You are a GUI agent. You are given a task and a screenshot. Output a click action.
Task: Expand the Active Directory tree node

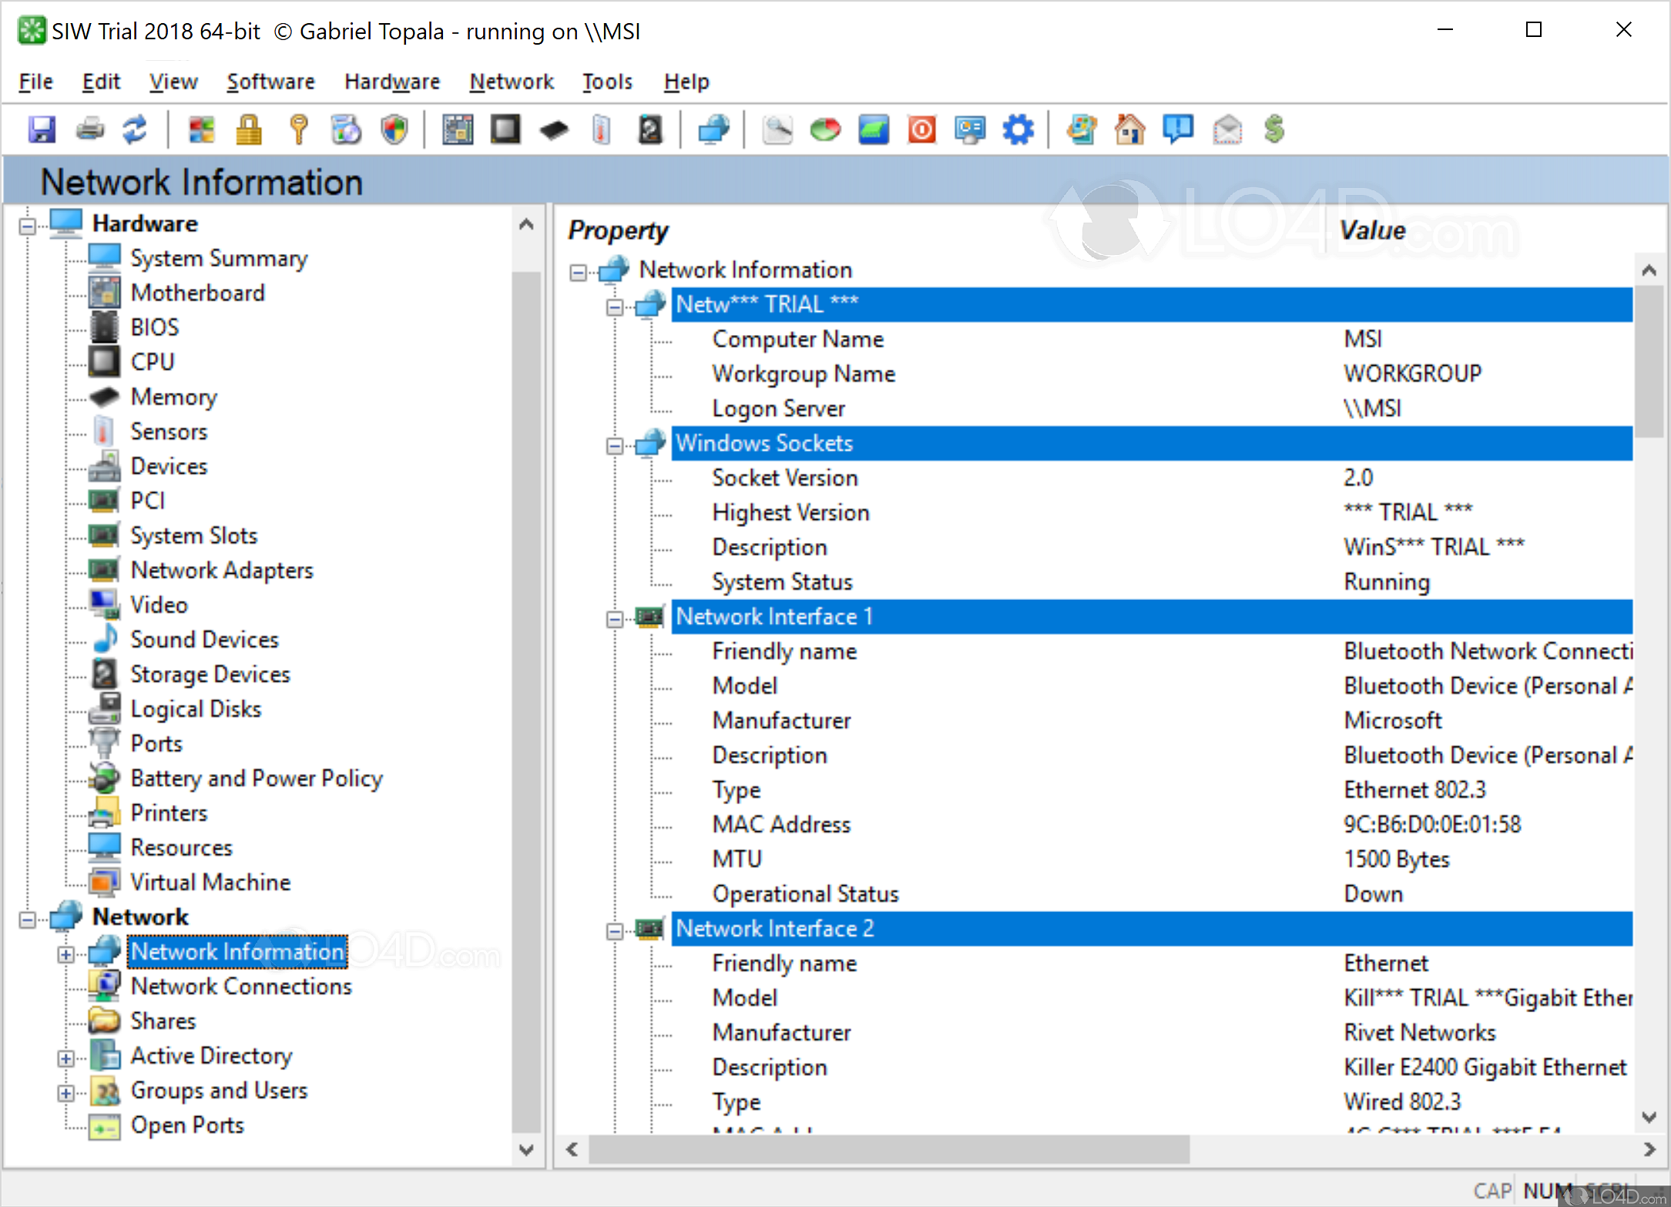(x=66, y=1058)
